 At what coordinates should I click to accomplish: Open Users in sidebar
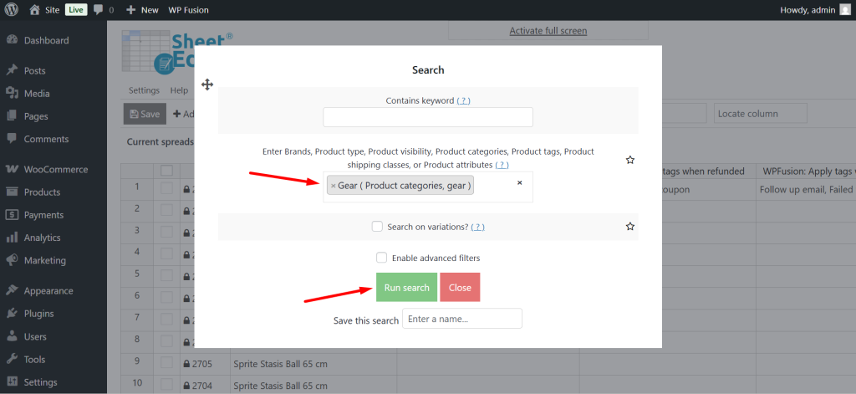(x=35, y=336)
